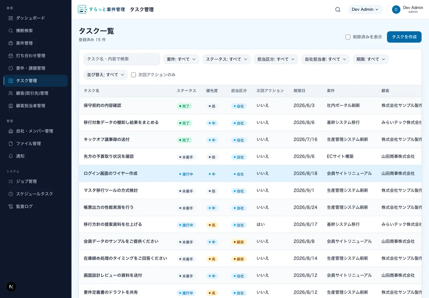Click the タスク管理 checkbox icon in sidebar
Screen dimensions: 429x298
pyautogui.click(x=11, y=81)
